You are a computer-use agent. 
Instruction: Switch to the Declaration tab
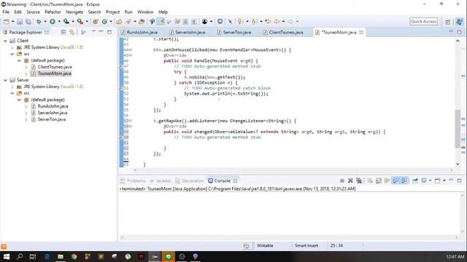190,180
